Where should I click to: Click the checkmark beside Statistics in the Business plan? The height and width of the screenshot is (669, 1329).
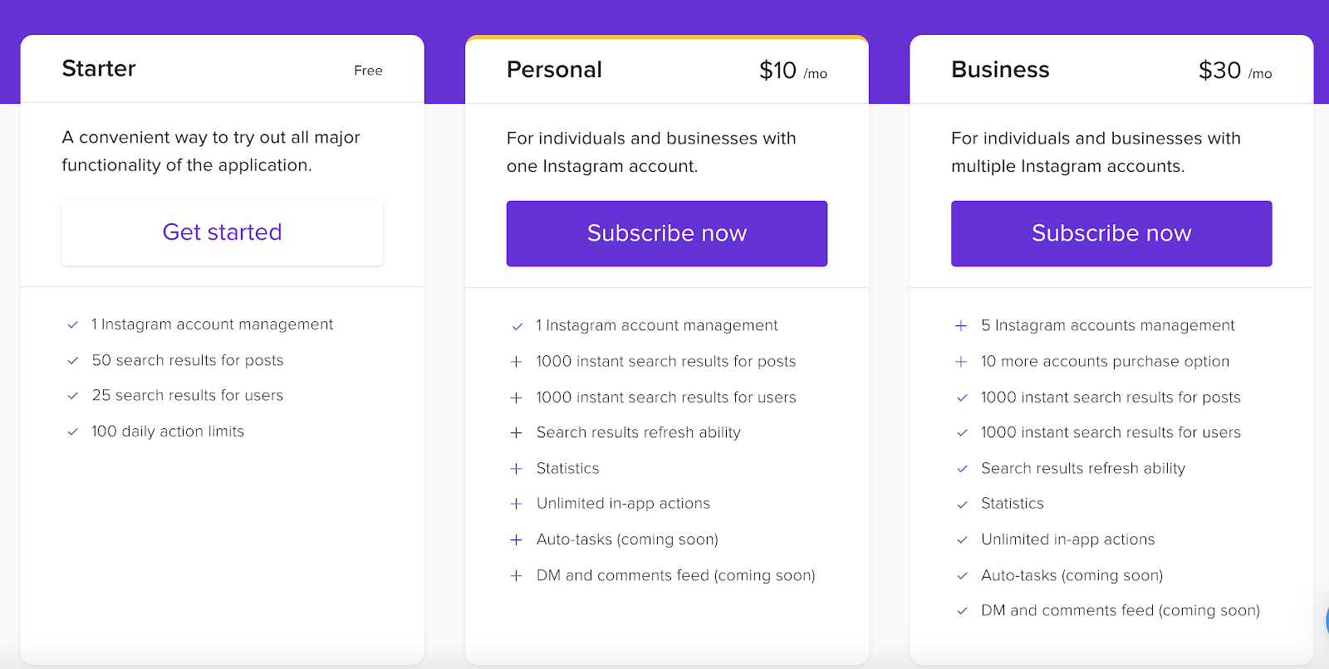pyautogui.click(x=962, y=505)
